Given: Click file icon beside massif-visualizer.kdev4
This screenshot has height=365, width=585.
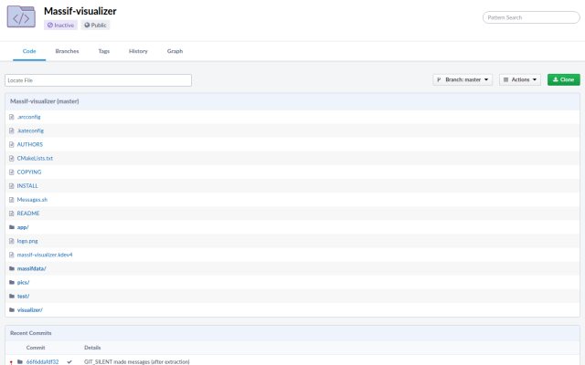Looking at the screenshot, I should click(12, 255).
